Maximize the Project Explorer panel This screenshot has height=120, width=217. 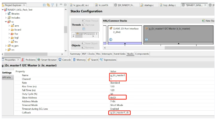[65, 5]
